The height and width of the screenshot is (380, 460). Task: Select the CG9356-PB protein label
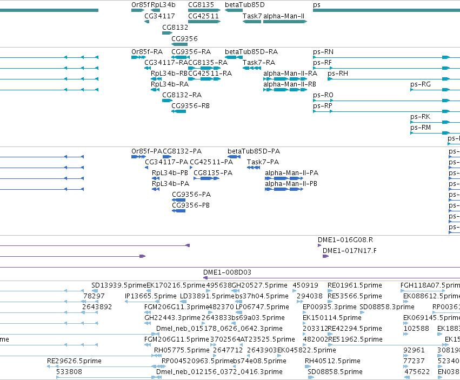coord(191,205)
